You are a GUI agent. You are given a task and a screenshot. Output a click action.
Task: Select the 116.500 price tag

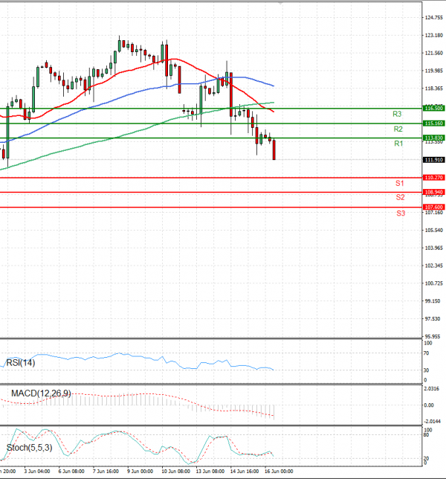tap(434, 108)
